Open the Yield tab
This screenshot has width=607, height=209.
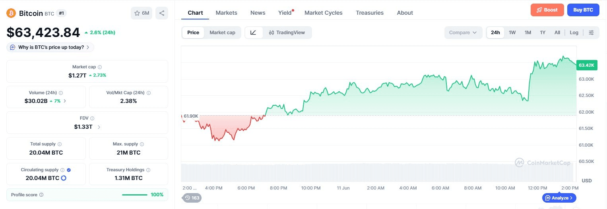click(285, 13)
